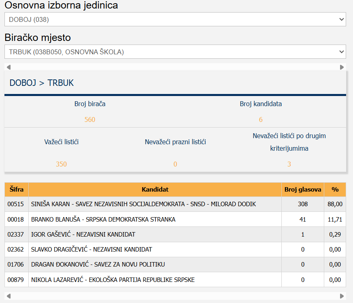Image resolution: width=353 pixels, height=303 pixels.
Task: Click the Broj glasova column header
Action: (303, 190)
